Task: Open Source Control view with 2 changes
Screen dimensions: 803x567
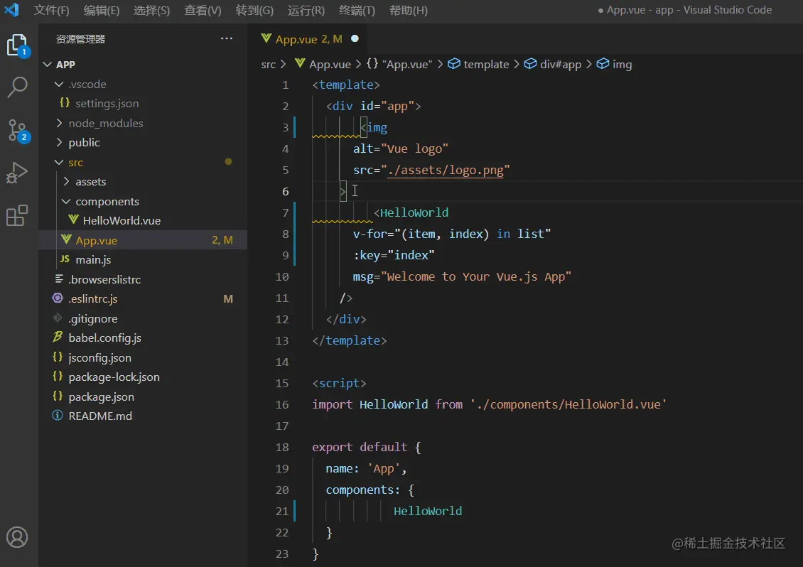Action: pyautogui.click(x=18, y=130)
